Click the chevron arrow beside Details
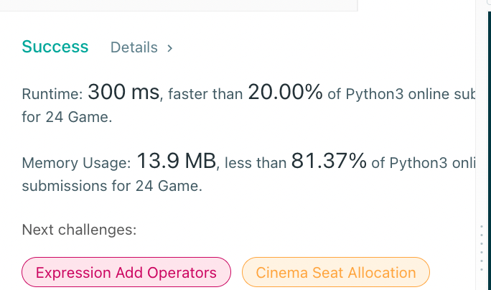491x290 pixels. [x=170, y=48]
